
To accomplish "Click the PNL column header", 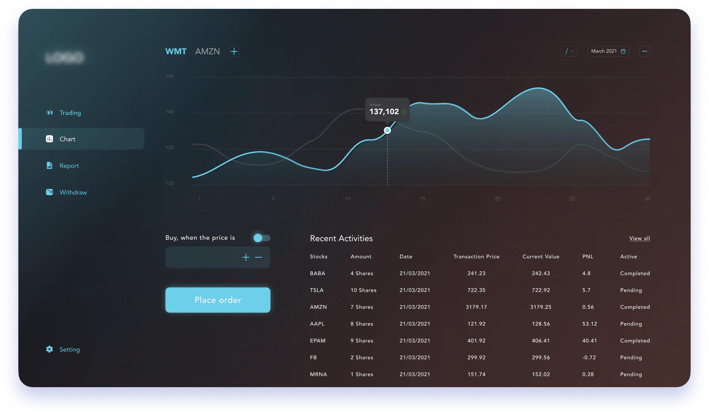I will pyautogui.click(x=588, y=257).
